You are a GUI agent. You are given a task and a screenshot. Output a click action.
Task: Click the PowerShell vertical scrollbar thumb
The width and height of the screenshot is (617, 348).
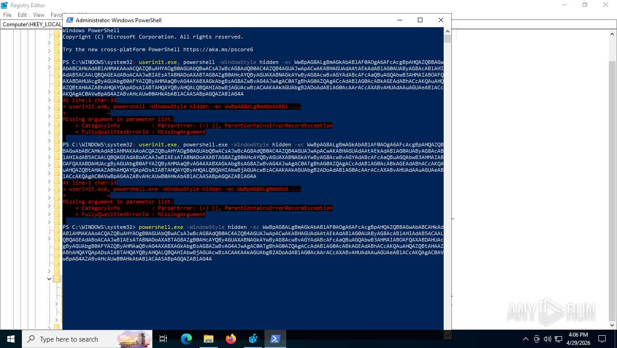tap(447, 39)
